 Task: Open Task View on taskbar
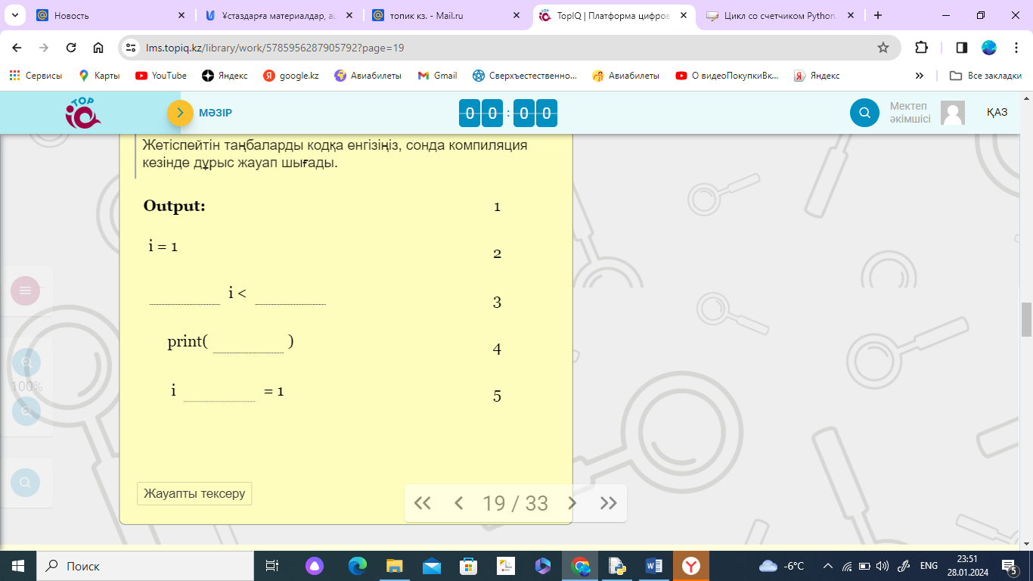tap(272, 566)
